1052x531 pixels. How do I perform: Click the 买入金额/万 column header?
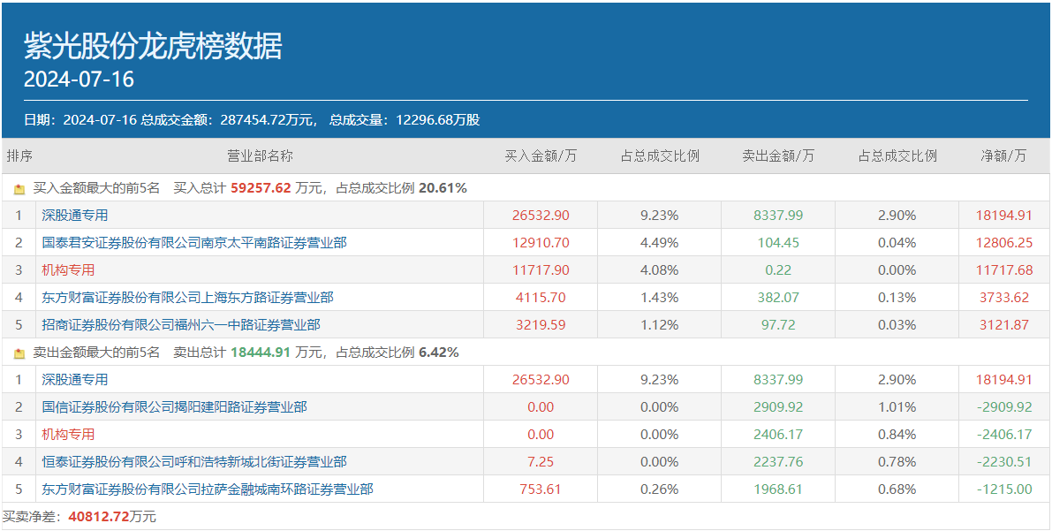click(541, 156)
